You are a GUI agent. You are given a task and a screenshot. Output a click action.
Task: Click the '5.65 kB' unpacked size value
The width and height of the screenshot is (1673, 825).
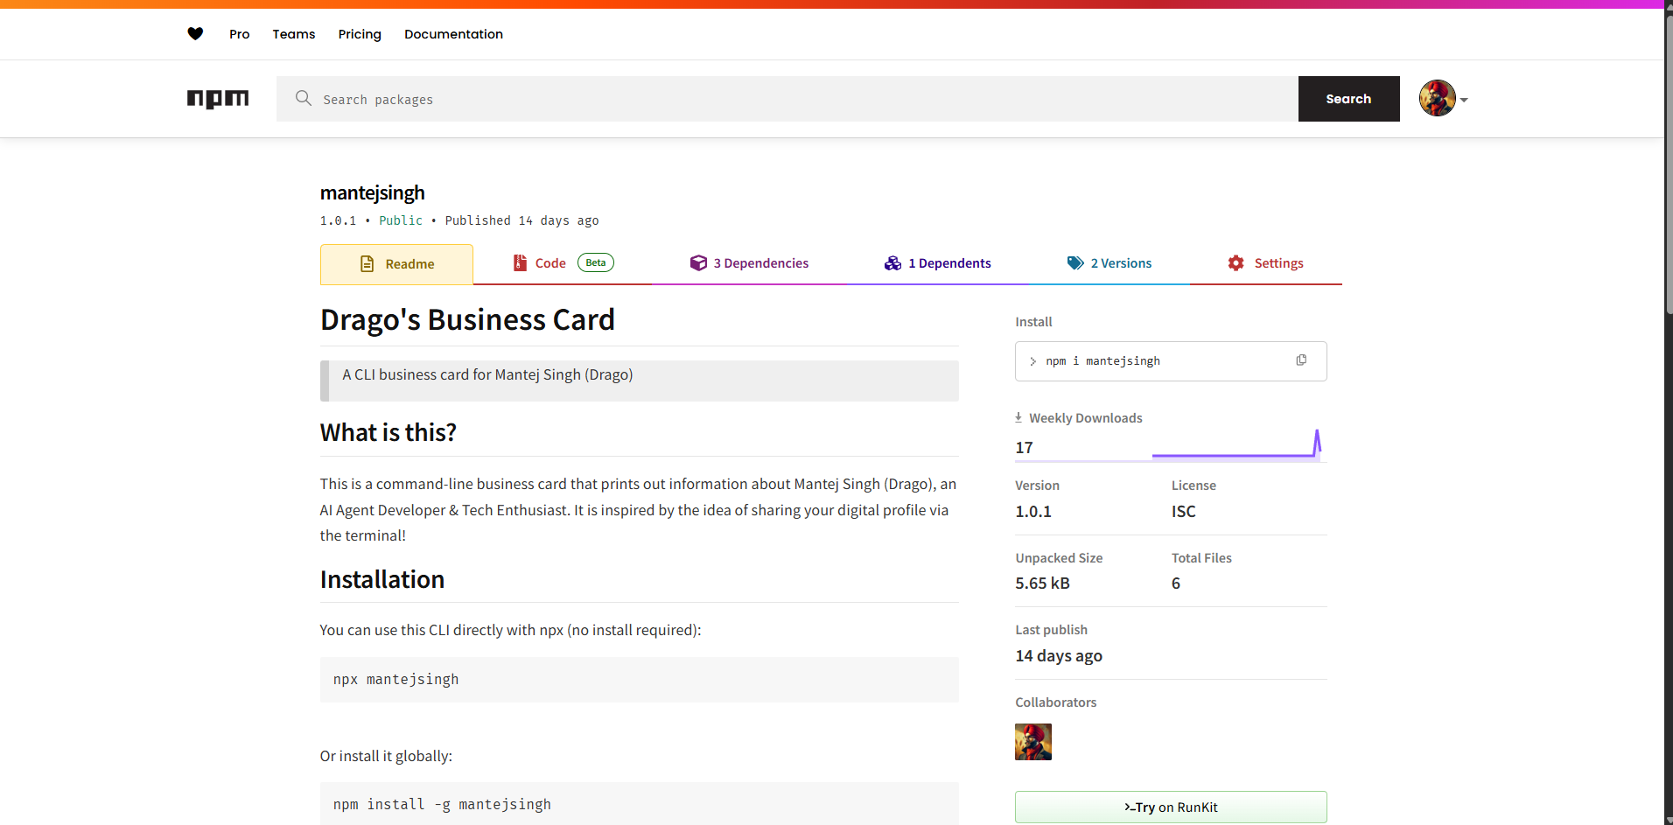click(1042, 584)
